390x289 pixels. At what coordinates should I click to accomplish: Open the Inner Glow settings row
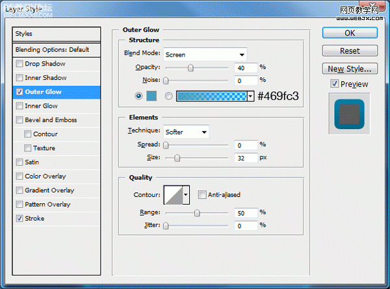pyautogui.click(x=57, y=106)
